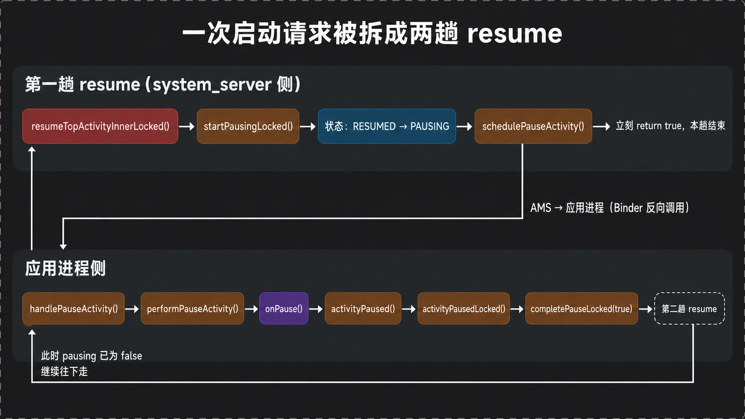Select the schedulePauseActivity() node
Image resolution: width=745 pixels, height=419 pixels.
coord(533,126)
